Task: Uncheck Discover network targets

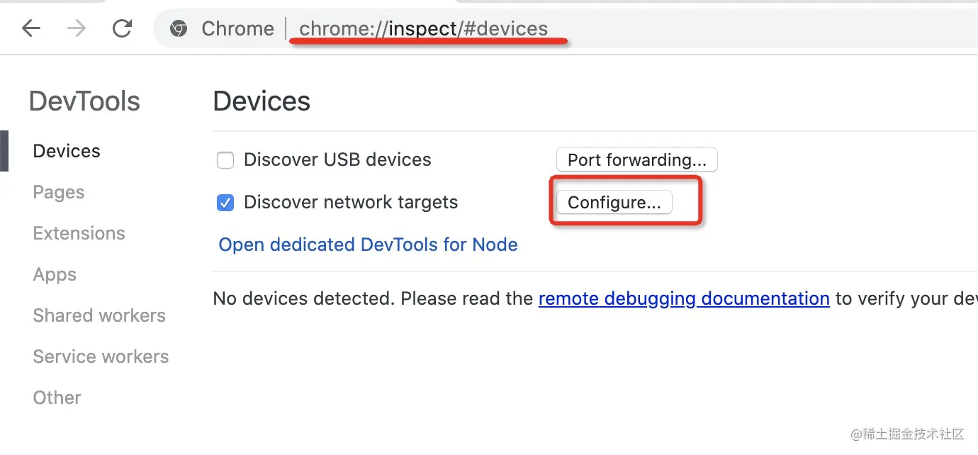Action: [225, 203]
